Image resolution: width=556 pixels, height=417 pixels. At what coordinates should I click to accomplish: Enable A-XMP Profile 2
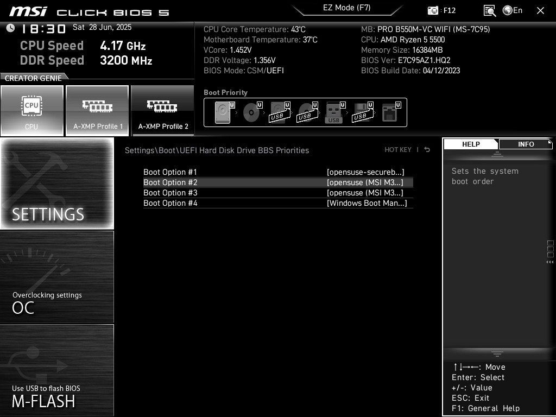pos(163,110)
